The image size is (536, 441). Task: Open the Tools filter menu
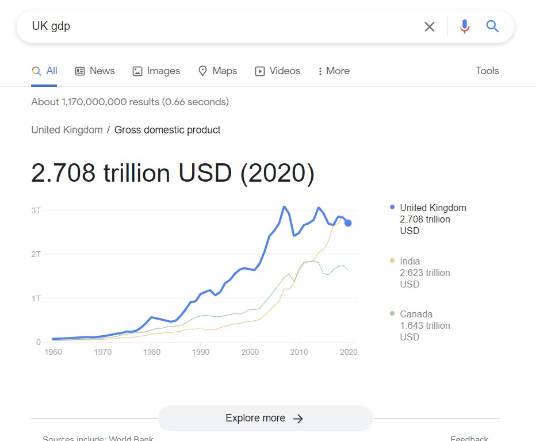click(x=487, y=71)
